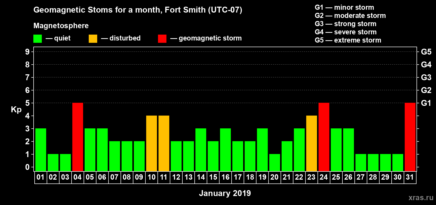Viewport: 436px width, 205px height.
Task: Select the green bar for day 01
Action: click(41, 150)
